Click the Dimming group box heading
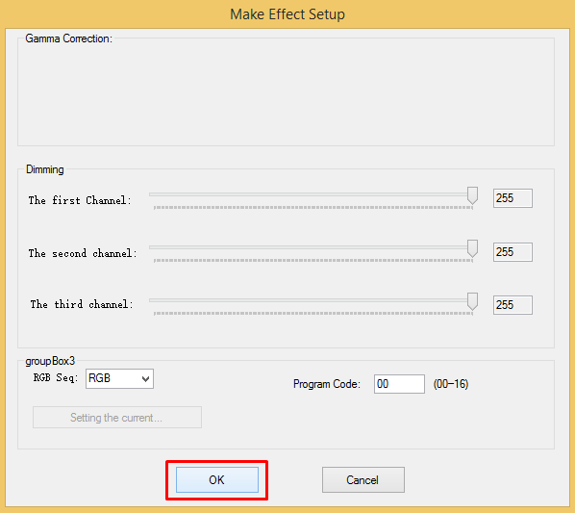The height and width of the screenshot is (513, 575). [45, 169]
